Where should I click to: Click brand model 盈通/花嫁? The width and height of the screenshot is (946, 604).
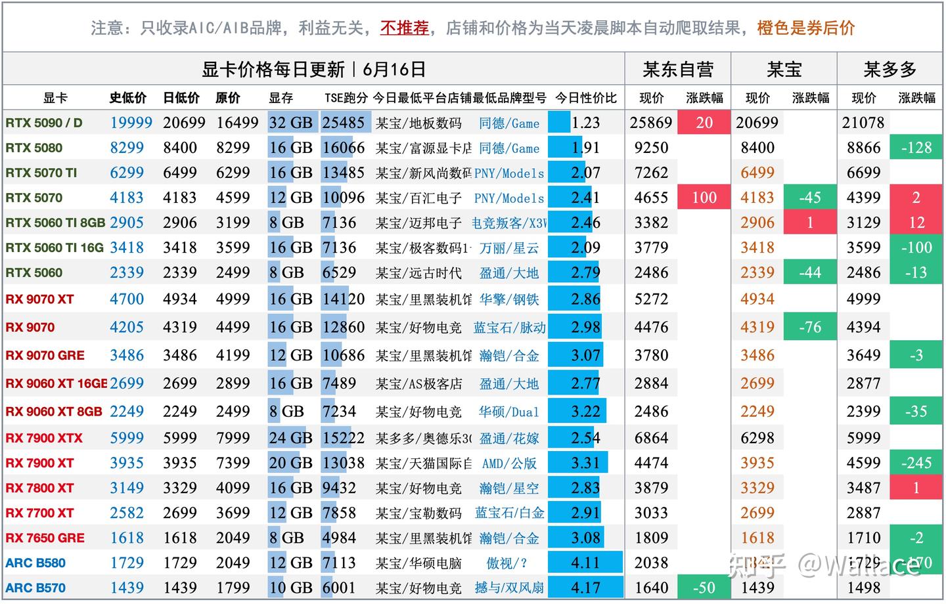[509, 438]
